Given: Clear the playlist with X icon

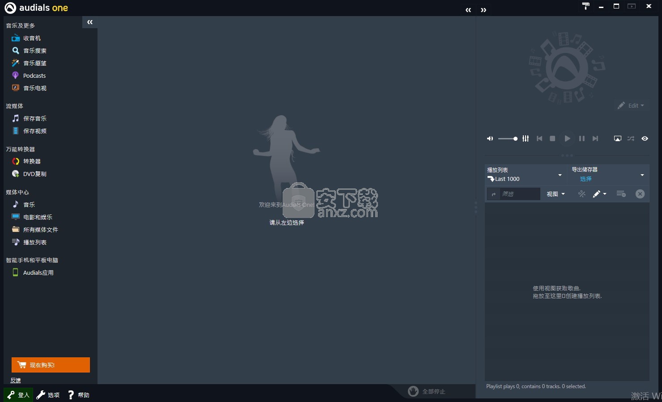Looking at the screenshot, I should tap(640, 194).
